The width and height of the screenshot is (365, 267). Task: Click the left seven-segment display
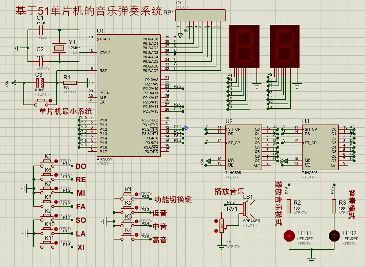[x=245, y=46]
